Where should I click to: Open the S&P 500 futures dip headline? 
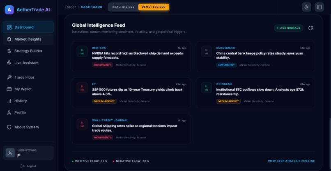137,92
